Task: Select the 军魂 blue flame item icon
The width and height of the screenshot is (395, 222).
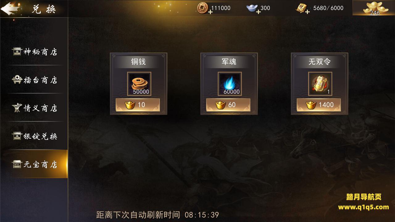Action: coord(229,84)
